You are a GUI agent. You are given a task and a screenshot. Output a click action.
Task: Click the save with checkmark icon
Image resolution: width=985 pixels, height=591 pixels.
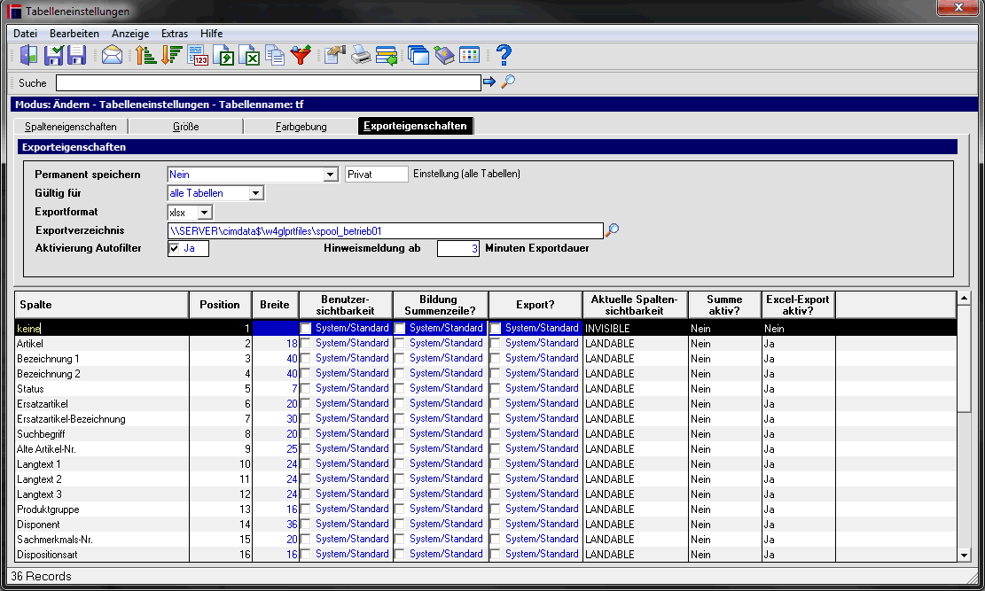point(53,55)
